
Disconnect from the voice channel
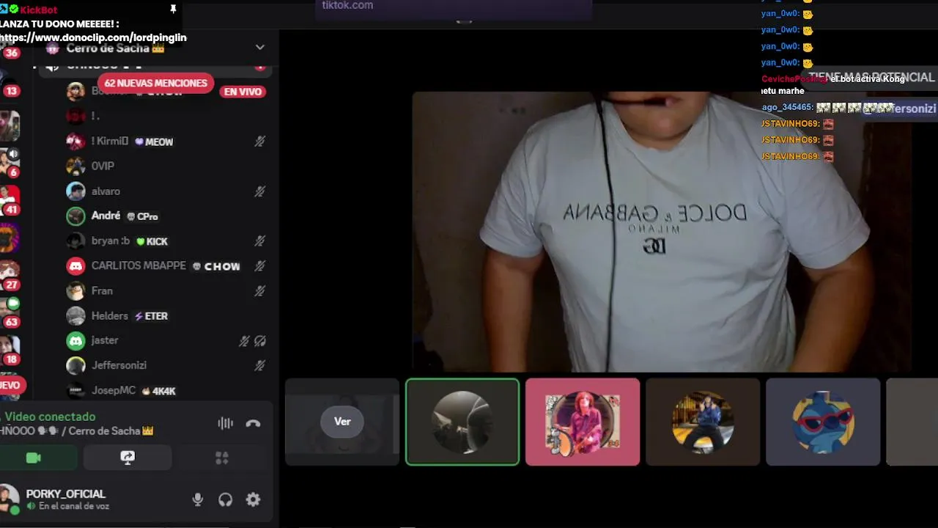click(253, 423)
